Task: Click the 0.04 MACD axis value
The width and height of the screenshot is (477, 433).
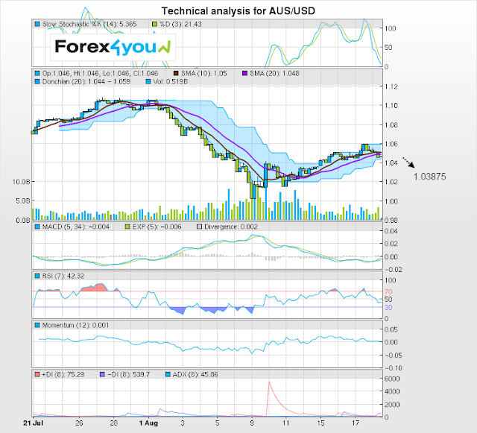Action: point(391,231)
